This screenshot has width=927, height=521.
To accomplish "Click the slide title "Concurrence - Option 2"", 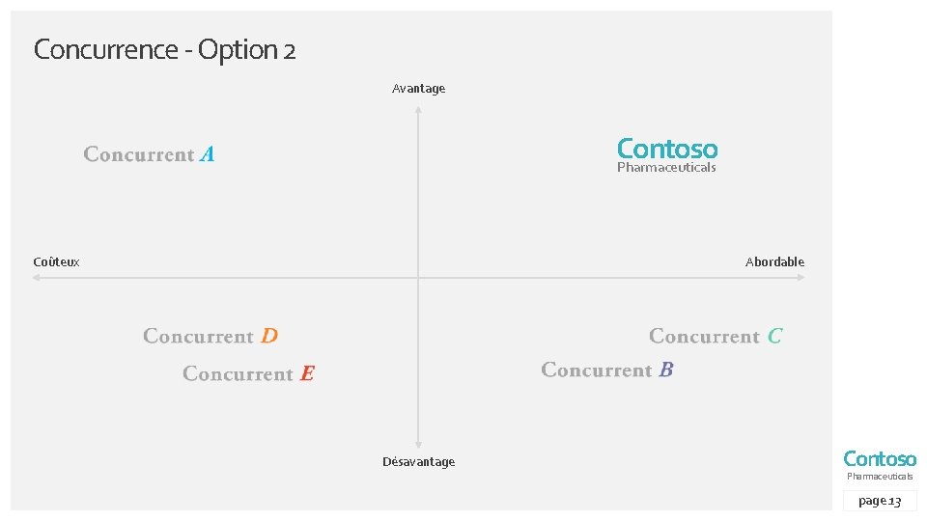I will click(164, 49).
